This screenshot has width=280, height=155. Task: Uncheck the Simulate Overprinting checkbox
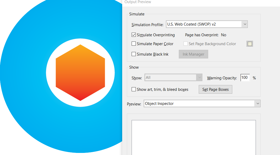[134, 35]
